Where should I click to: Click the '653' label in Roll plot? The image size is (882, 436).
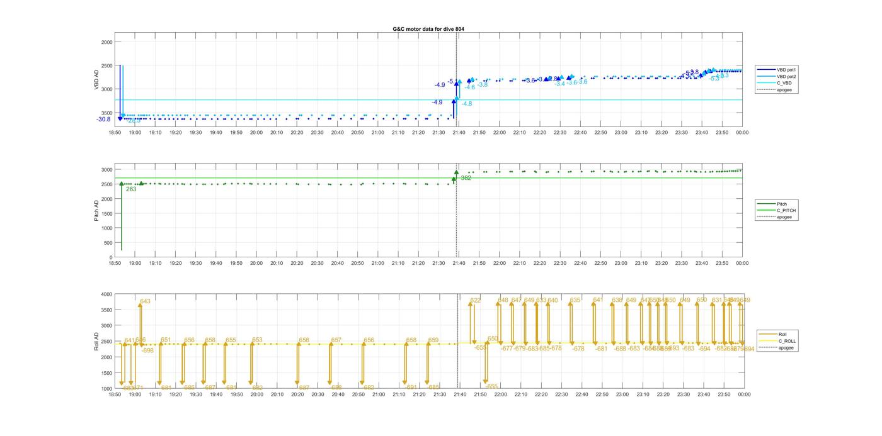point(257,340)
